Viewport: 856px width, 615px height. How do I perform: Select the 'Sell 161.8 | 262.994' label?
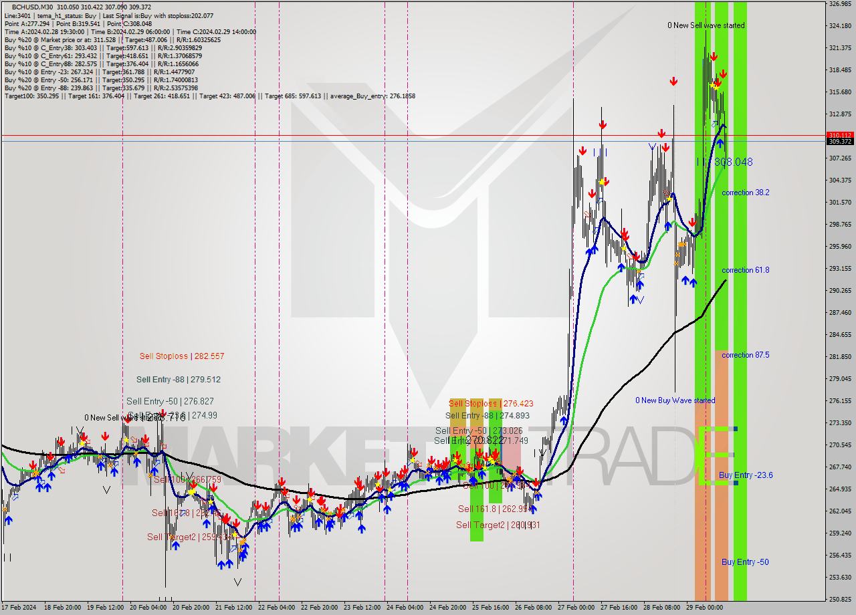click(495, 509)
